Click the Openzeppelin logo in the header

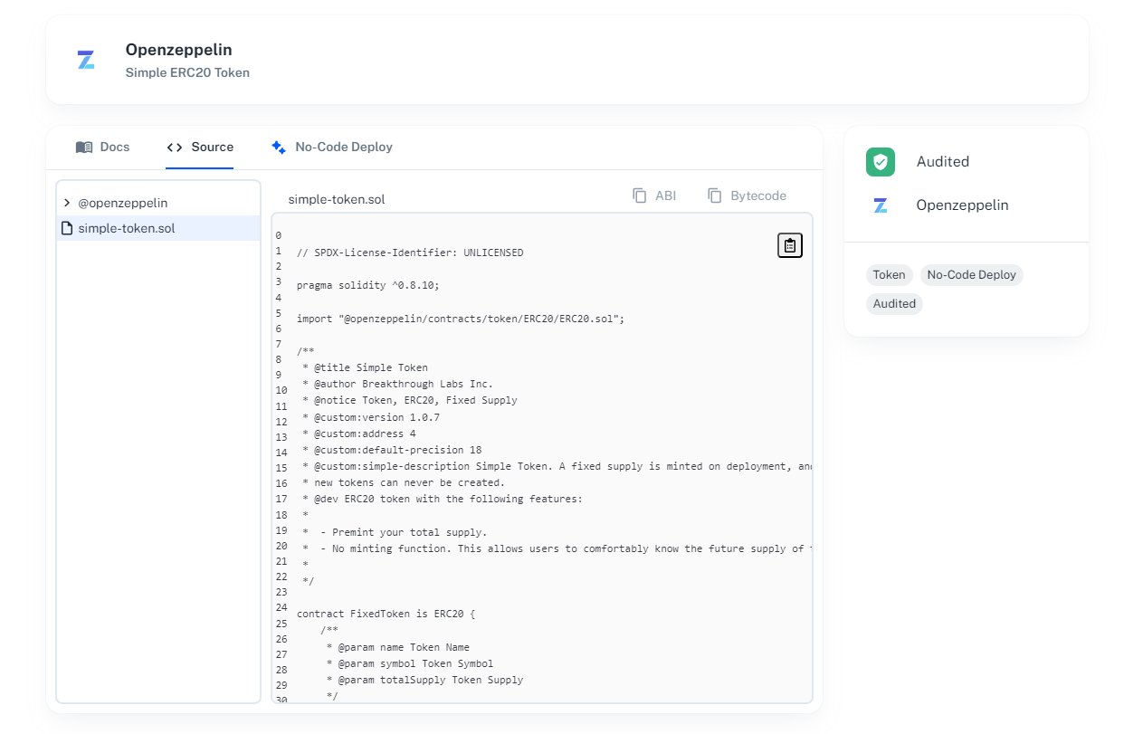(86, 61)
